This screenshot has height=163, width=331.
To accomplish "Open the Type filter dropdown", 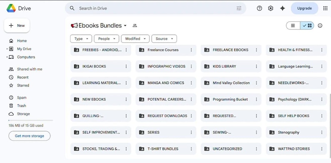I will pyautogui.click(x=81, y=39).
